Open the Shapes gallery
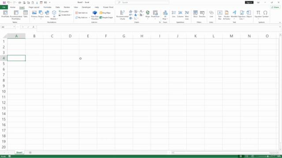This screenshot has height=158, width=282. 41,14
